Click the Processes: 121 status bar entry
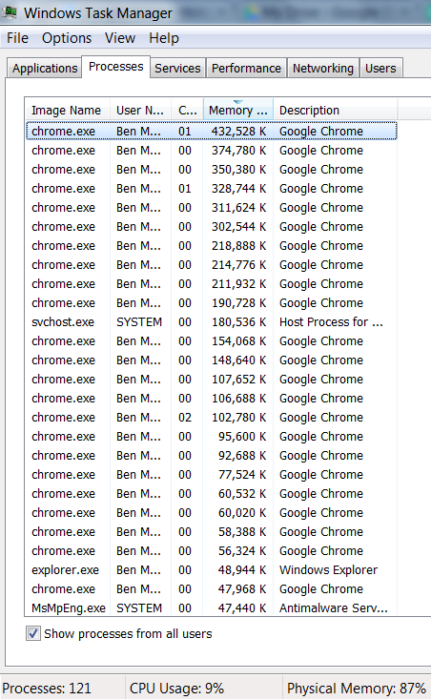Image resolution: width=431 pixels, height=700 pixels. (x=47, y=688)
